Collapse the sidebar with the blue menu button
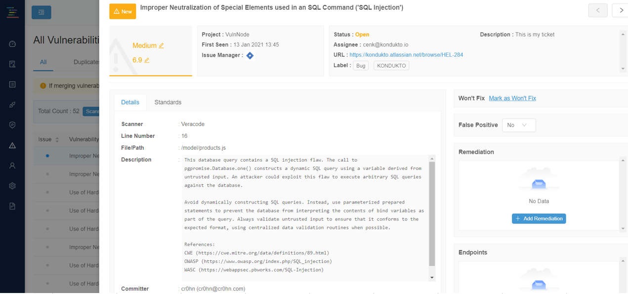Screen dimensions: 628x294 pyautogui.click(x=42, y=12)
